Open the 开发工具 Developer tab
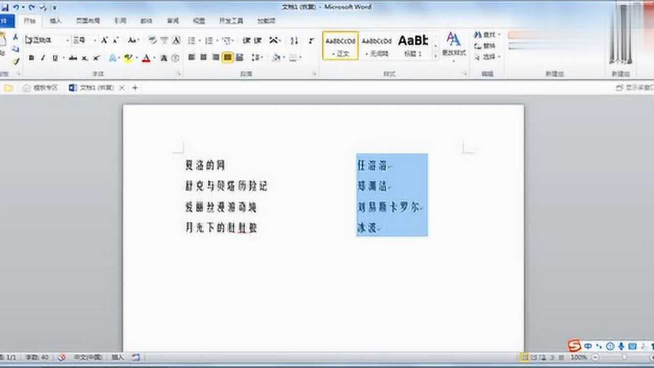Screen dimensions: 654x368 [231, 21]
